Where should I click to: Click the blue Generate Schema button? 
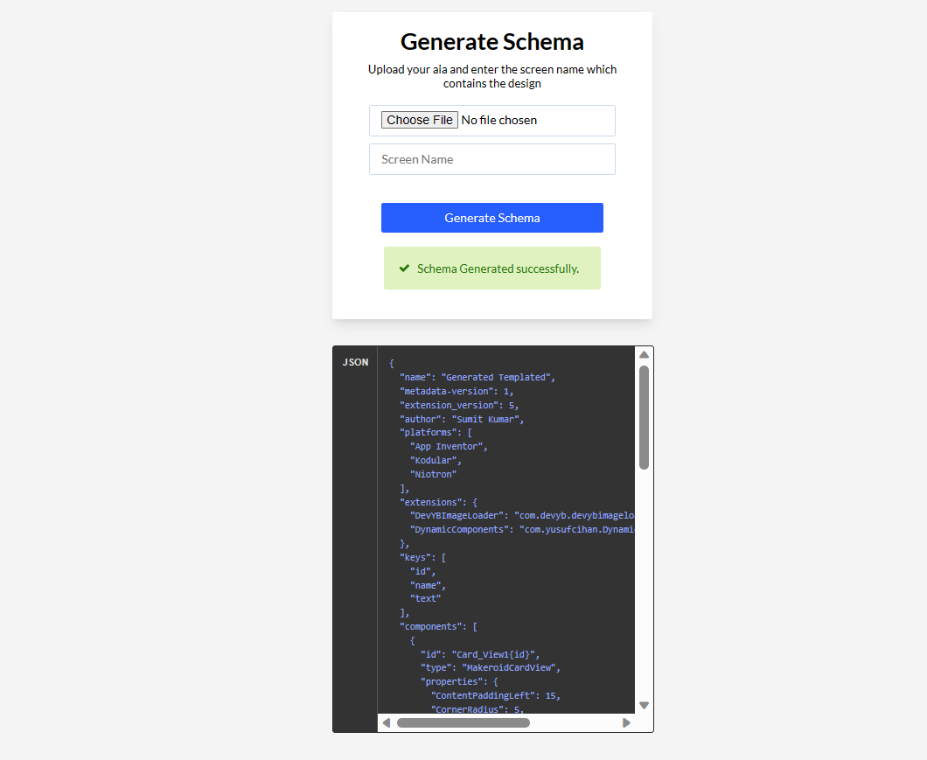tap(491, 218)
